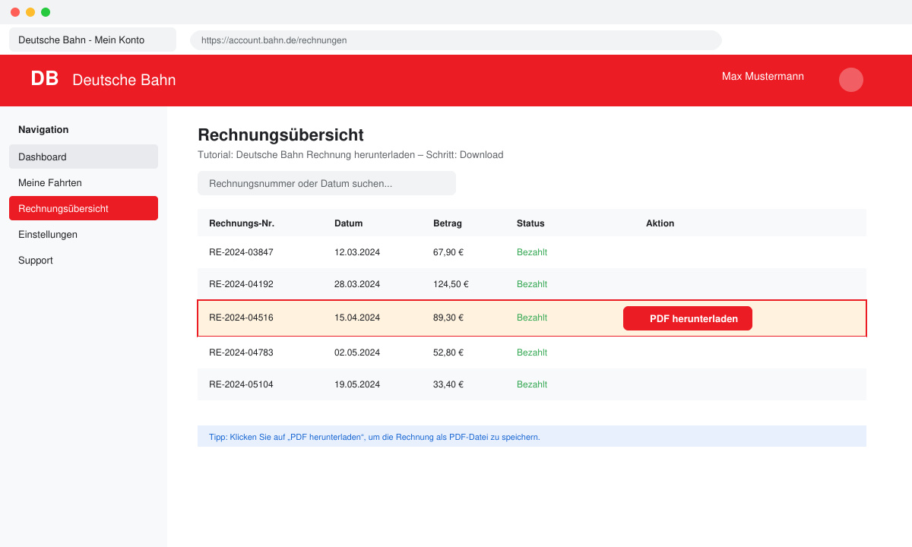Click the date 28.03.2024
Screen dimensions: 912x547
pyautogui.click(x=357, y=284)
